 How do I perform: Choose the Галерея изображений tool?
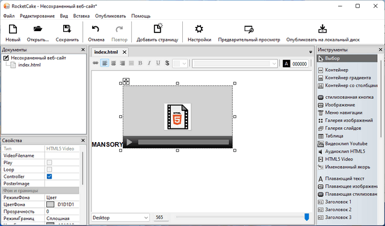[349, 120]
